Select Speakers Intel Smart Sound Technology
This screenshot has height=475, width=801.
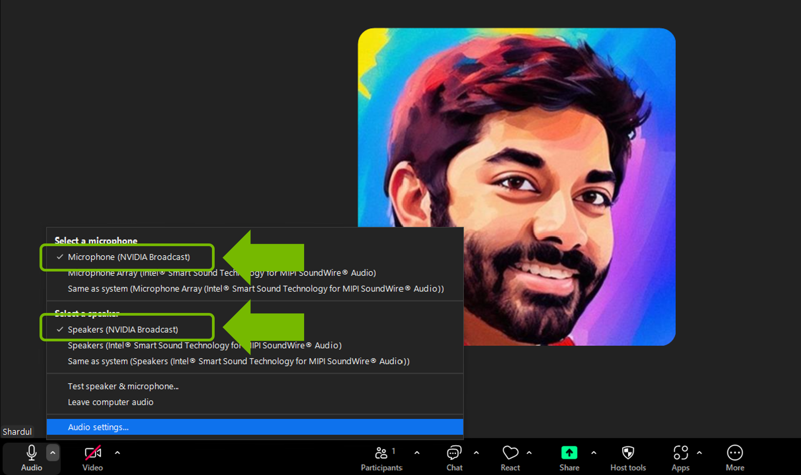pyautogui.click(x=173, y=345)
